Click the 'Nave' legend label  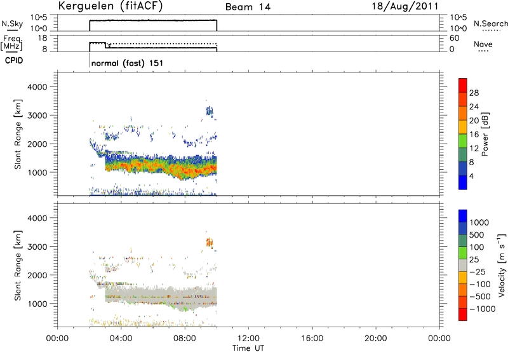coord(483,44)
